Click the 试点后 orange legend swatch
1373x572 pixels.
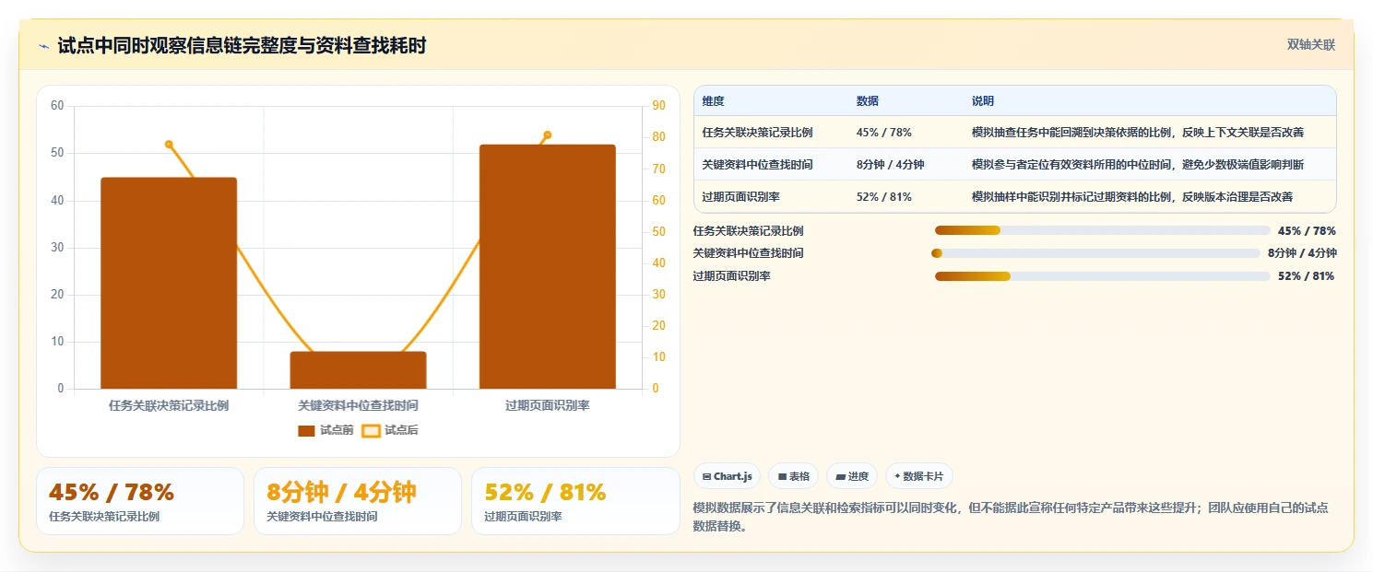[x=371, y=430]
